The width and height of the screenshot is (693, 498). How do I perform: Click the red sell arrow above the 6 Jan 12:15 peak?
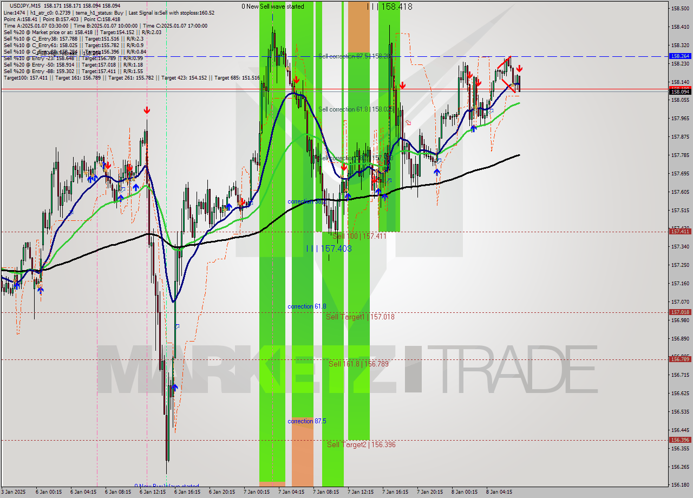147,110
